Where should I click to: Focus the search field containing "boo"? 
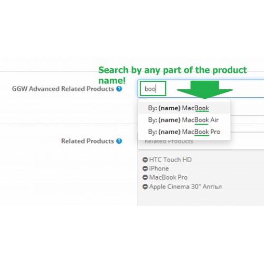201,89
